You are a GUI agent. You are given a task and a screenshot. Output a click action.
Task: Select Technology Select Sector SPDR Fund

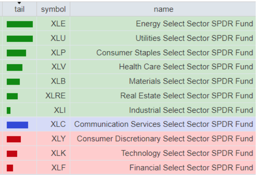187,153
